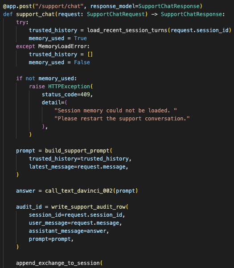Click the SupportChatRequest type annotation
Screen dimensions: 234x268
coord(116,14)
